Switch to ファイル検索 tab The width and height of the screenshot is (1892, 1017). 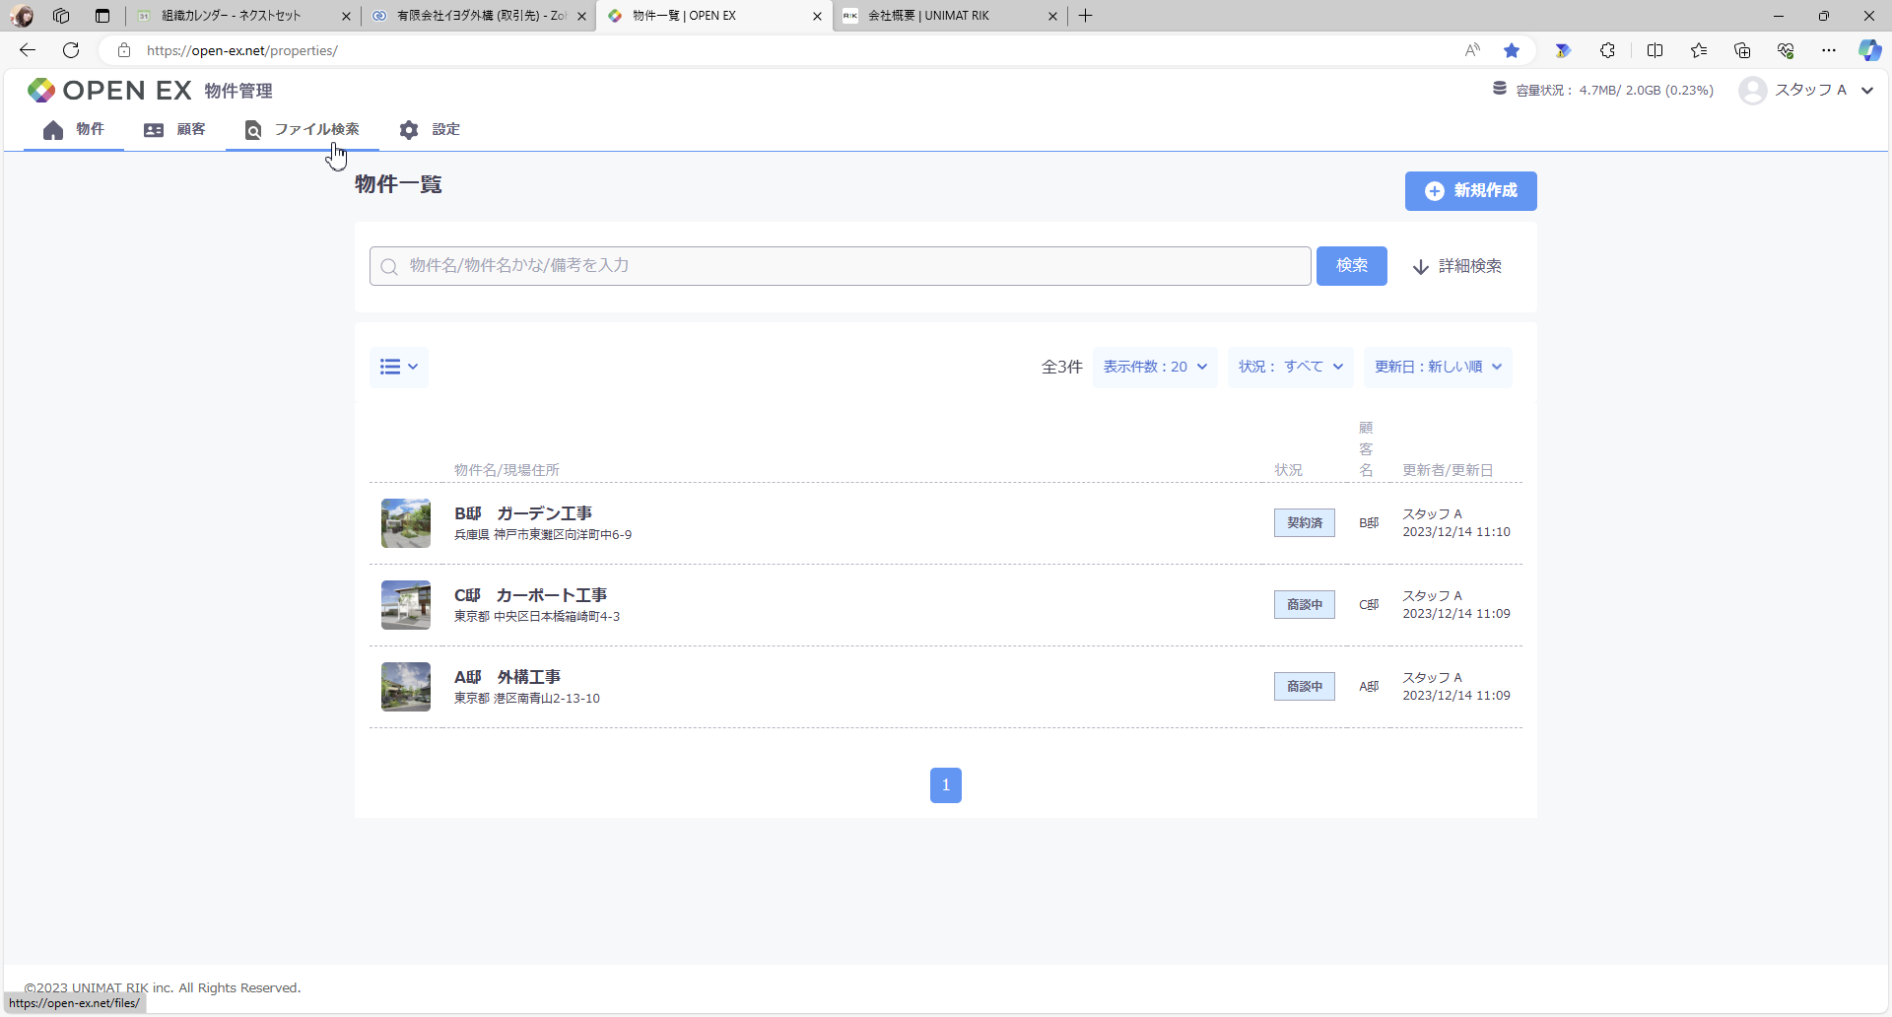click(x=303, y=130)
